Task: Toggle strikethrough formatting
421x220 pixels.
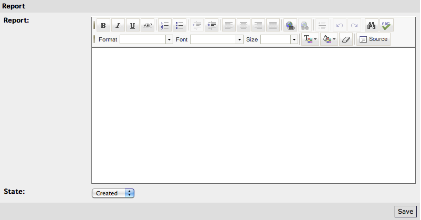Action: (148, 25)
